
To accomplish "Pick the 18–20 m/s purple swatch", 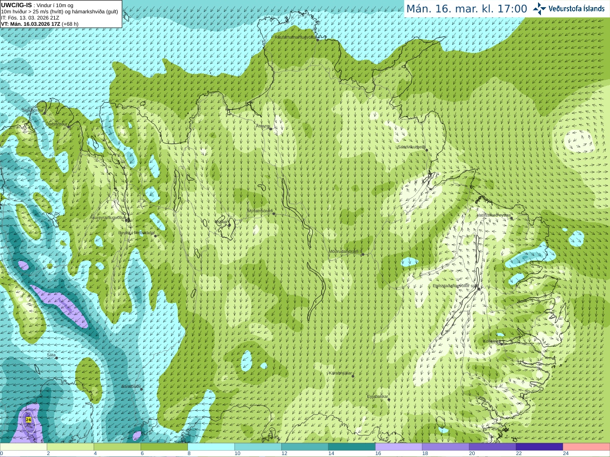I will [x=446, y=447].
